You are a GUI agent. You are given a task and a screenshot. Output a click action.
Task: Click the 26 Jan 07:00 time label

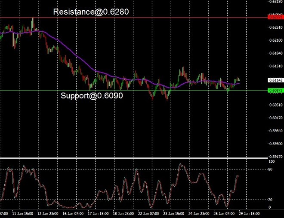coord(224,214)
